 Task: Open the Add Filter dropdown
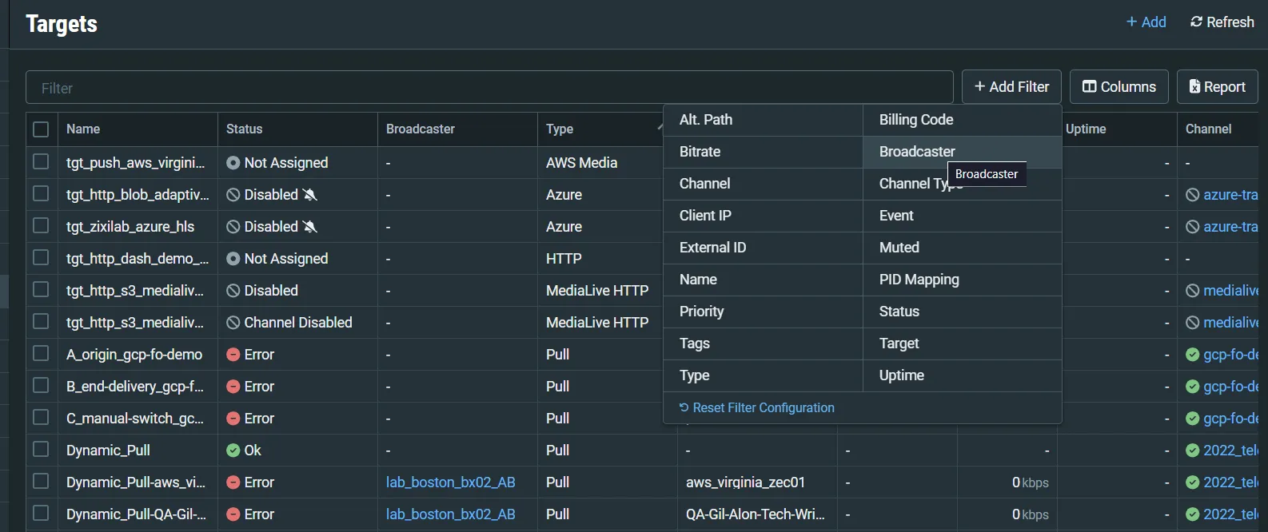[1011, 86]
